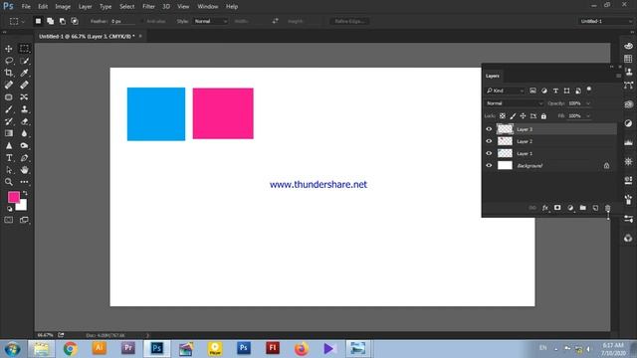Add a layer mask

(x=557, y=208)
